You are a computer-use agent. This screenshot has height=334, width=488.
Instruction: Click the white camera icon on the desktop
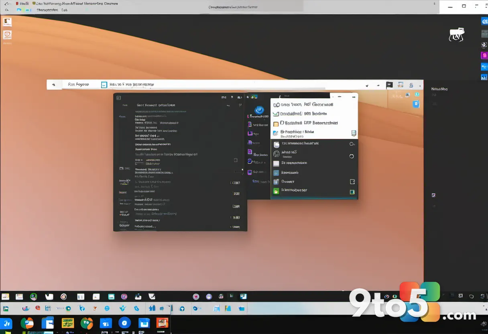click(x=456, y=35)
